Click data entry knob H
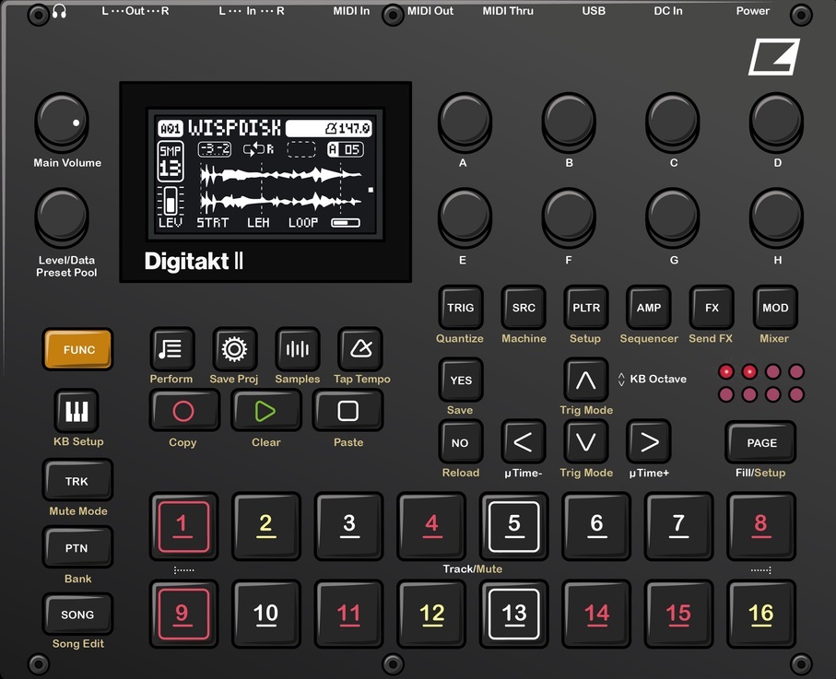The image size is (836, 679). pyautogui.click(x=776, y=218)
